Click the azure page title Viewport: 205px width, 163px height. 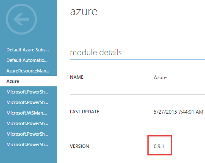pyautogui.click(x=84, y=12)
